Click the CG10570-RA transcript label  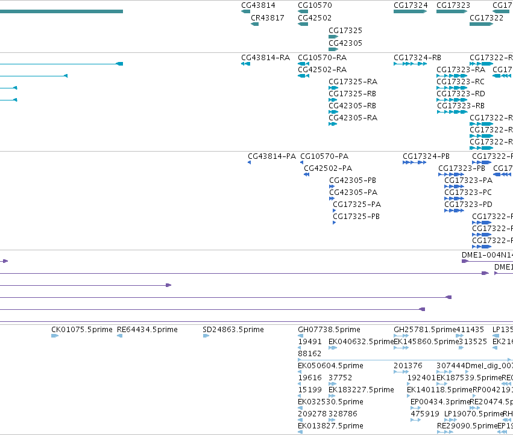coord(323,58)
